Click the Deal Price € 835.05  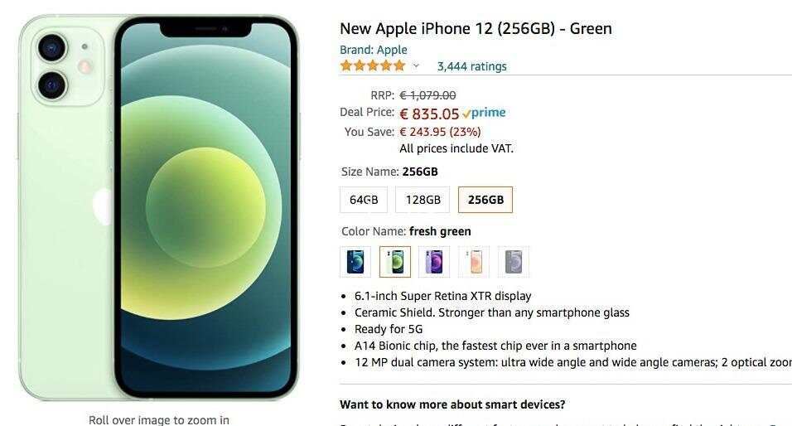click(429, 114)
